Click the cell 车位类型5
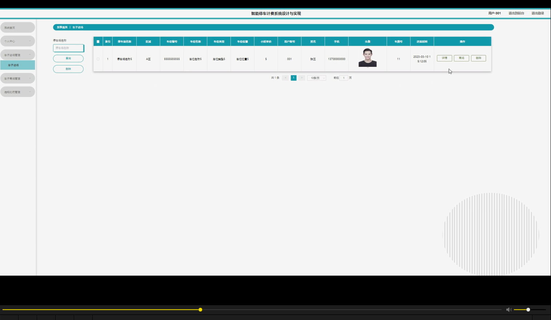The image size is (551, 320). pos(219,59)
